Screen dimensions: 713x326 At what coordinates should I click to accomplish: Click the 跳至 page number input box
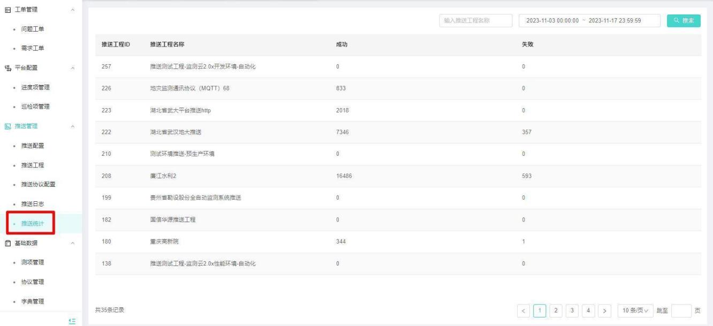pos(681,310)
